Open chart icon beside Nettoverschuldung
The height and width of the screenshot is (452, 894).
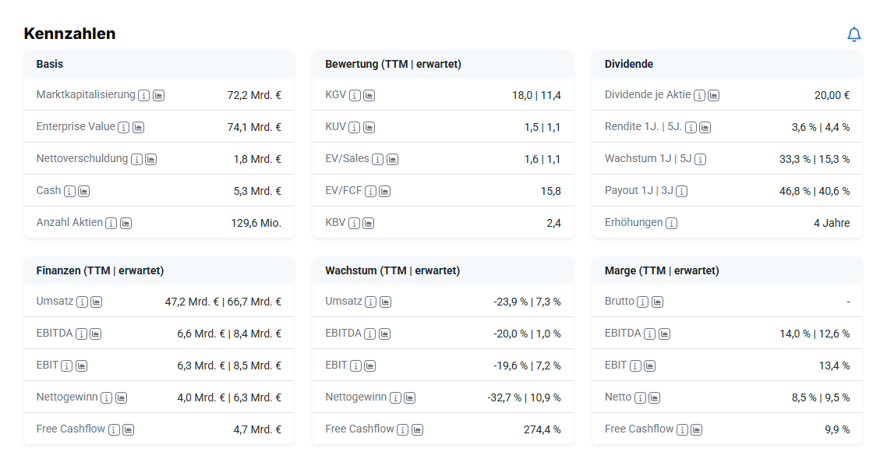click(x=151, y=159)
